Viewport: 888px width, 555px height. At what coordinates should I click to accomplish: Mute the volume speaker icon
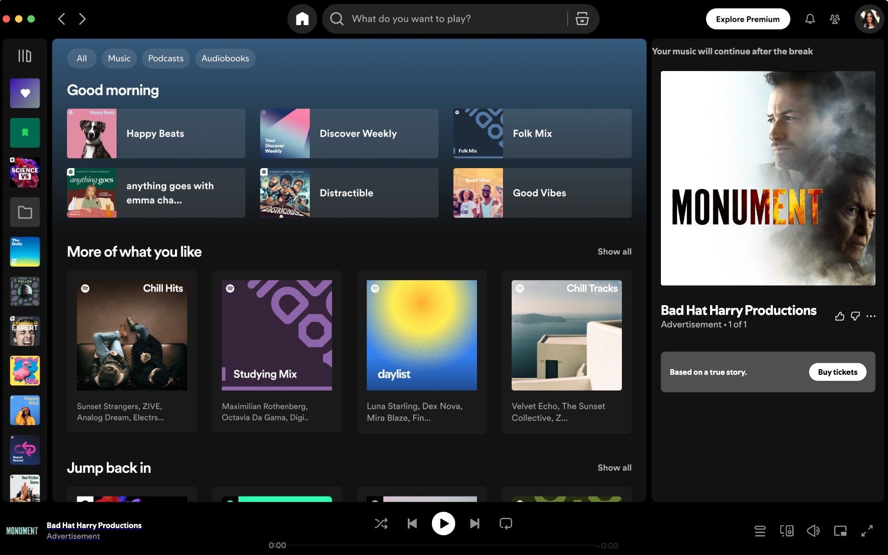coord(813,531)
